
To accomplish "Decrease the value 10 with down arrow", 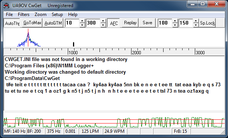I will 82,25.
